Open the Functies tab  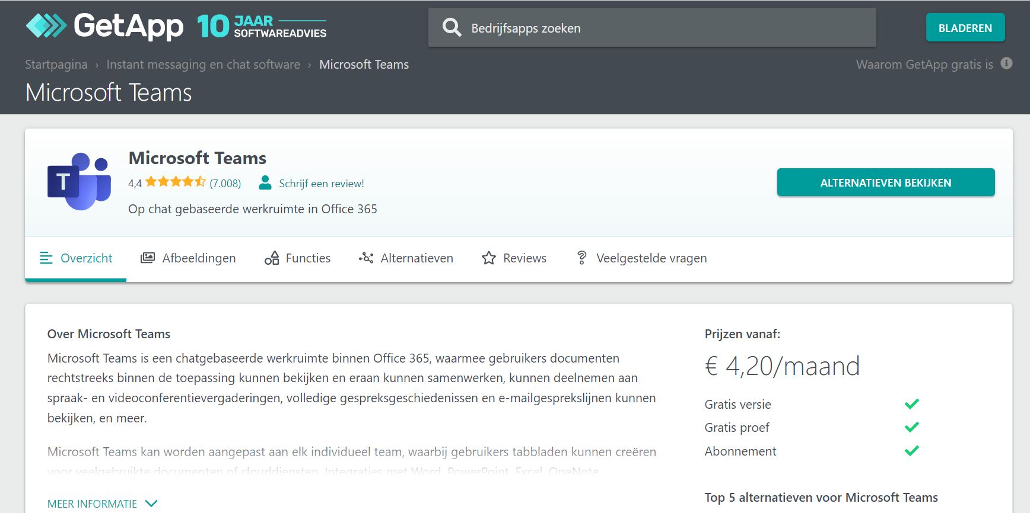(298, 258)
